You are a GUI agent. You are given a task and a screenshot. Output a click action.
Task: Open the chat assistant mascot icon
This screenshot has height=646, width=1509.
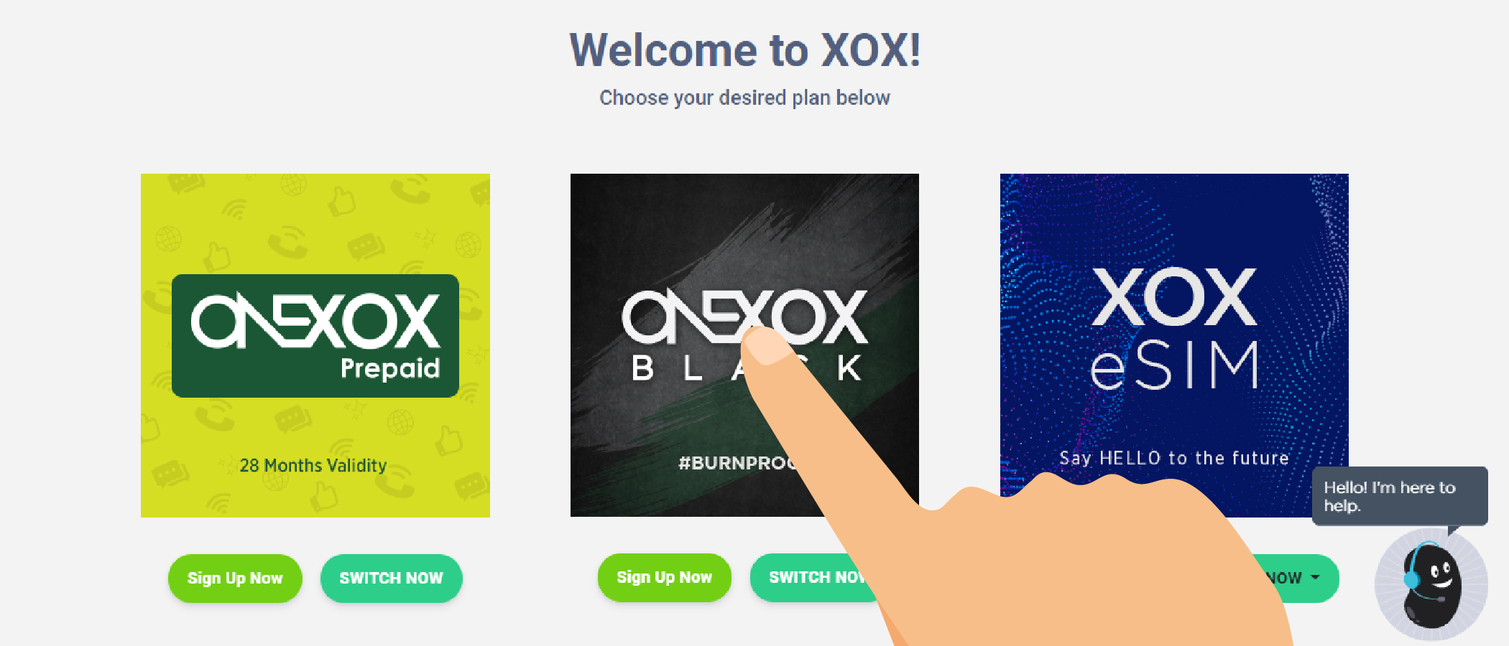[x=1431, y=584]
